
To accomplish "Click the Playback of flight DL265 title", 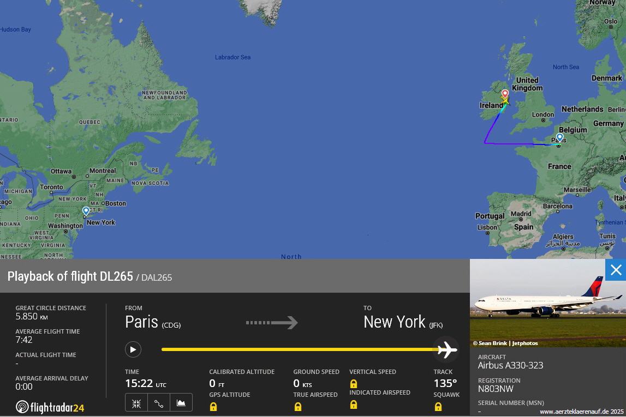I will [x=70, y=276].
